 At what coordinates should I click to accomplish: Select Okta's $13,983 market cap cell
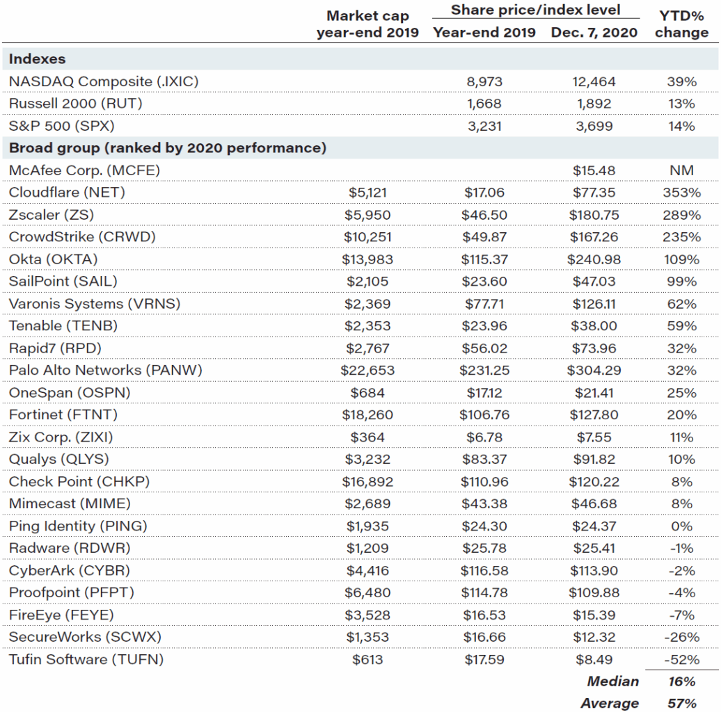click(x=367, y=259)
